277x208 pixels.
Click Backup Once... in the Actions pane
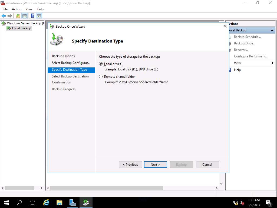click(x=245, y=43)
